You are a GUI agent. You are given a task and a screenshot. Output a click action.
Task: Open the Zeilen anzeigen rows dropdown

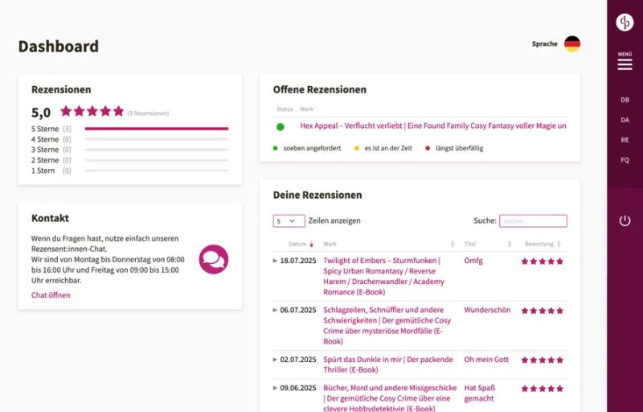point(289,220)
